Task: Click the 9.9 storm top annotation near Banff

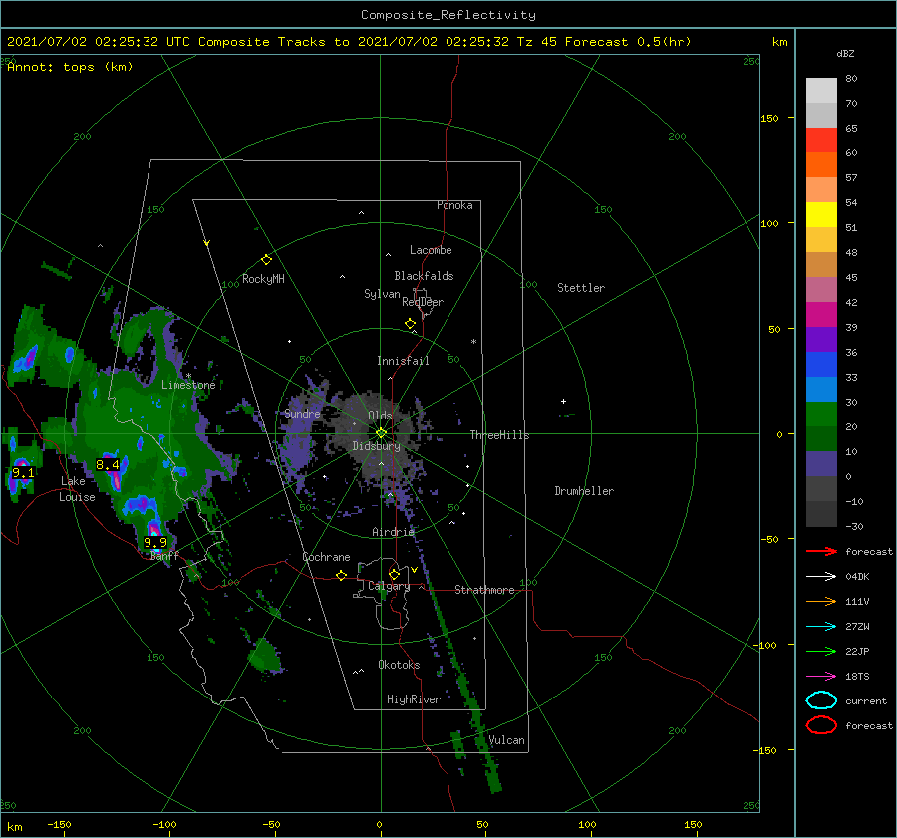Action: pyautogui.click(x=155, y=542)
